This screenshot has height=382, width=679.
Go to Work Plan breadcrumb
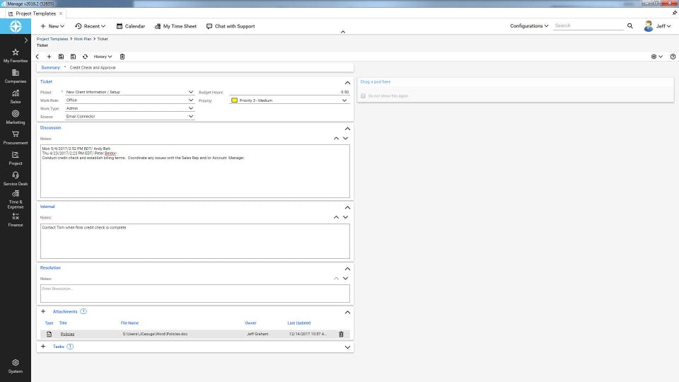point(82,39)
